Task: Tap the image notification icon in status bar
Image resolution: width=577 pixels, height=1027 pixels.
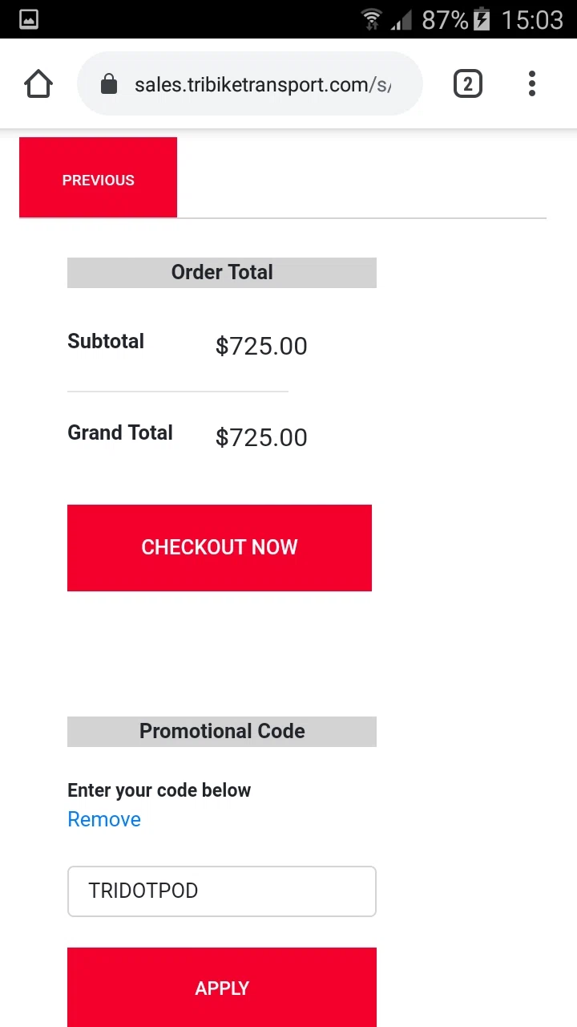Action: 29,19
